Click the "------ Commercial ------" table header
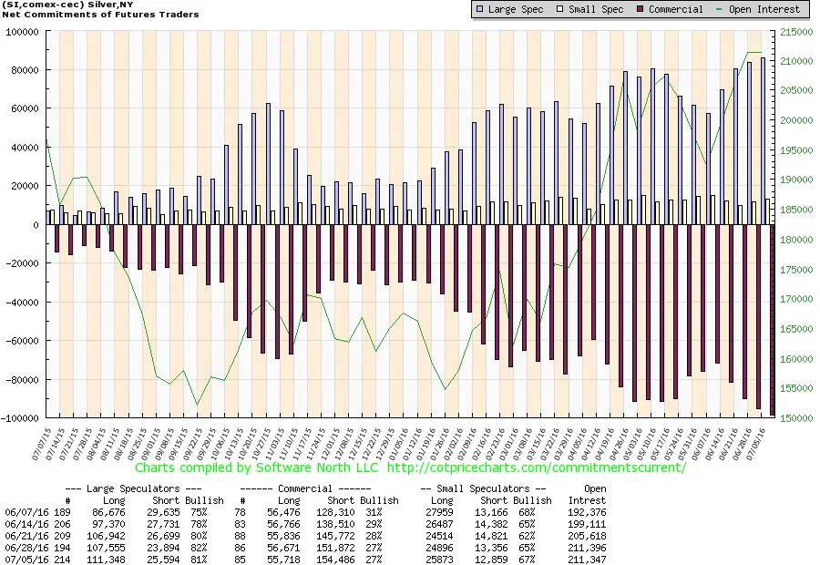The image size is (820, 565). pos(305,488)
